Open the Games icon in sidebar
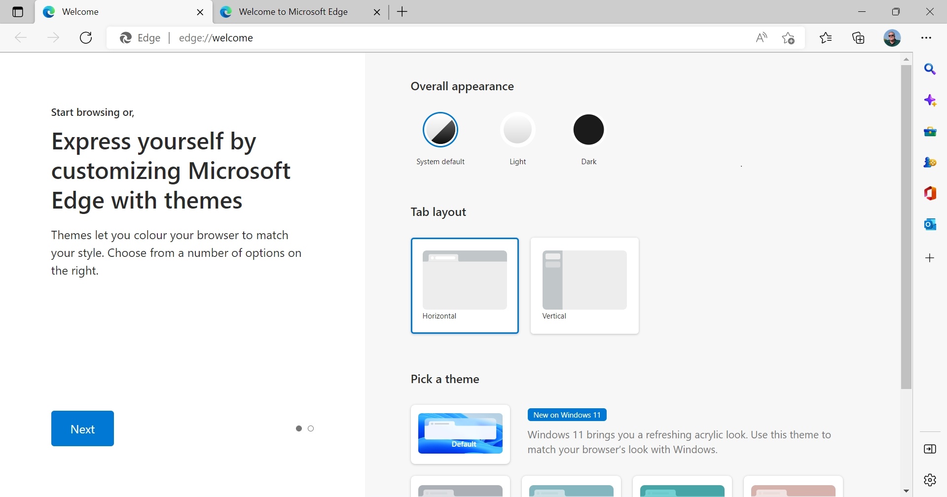This screenshot has width=947, height=497. [930, 162]
